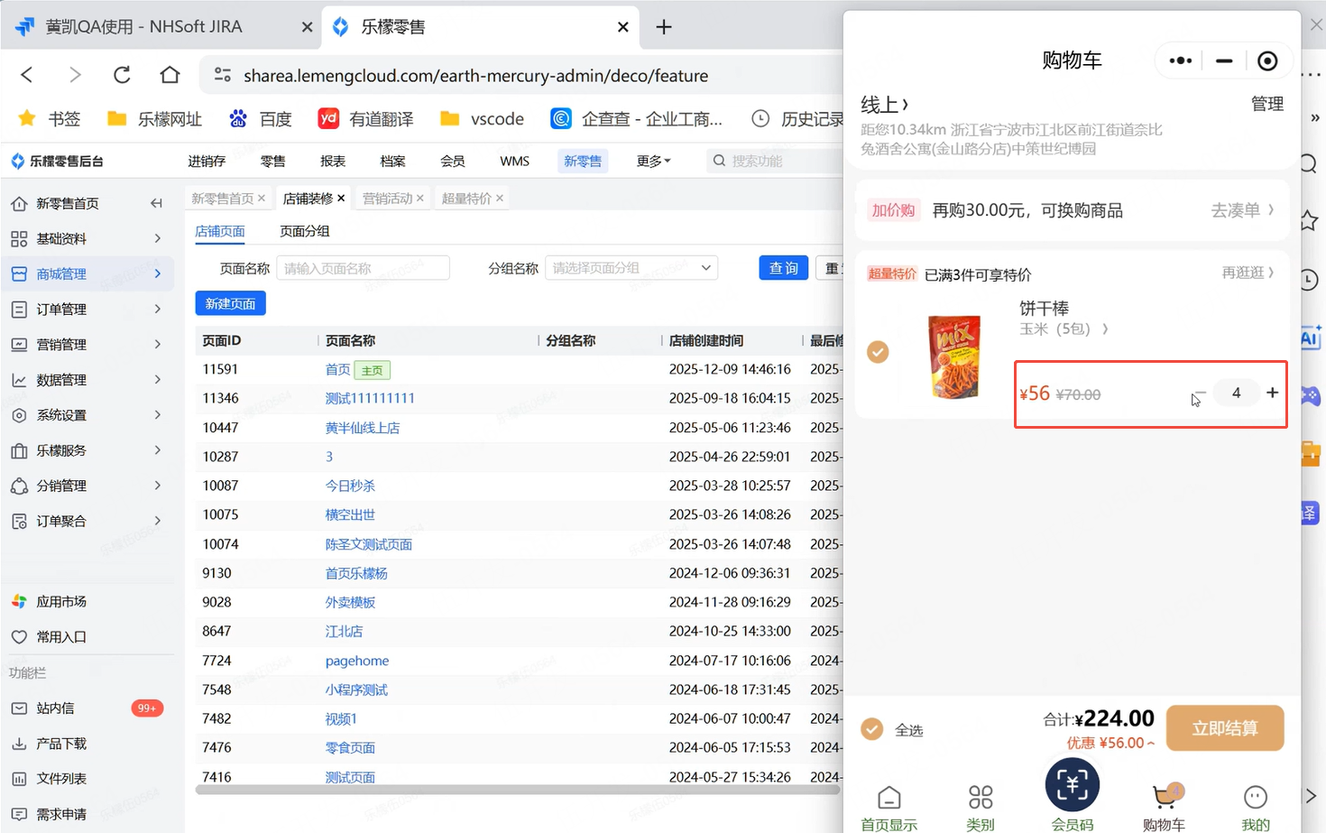Minimize the mini program with dash icon
The image size is (1326, 833).
point(1224,60)
